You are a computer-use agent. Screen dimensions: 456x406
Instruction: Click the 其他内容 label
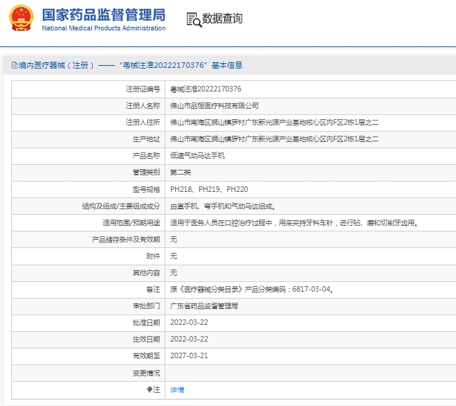(x=146, y=272)
